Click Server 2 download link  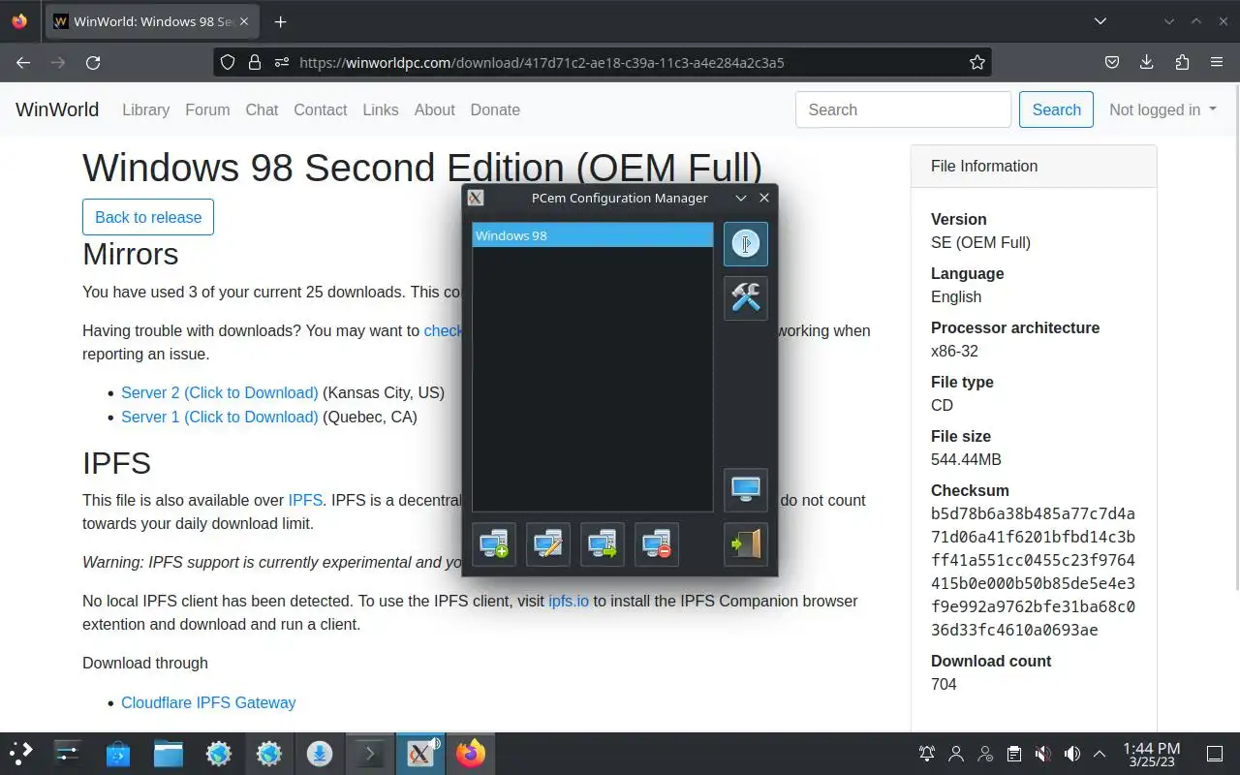point(220,392)
